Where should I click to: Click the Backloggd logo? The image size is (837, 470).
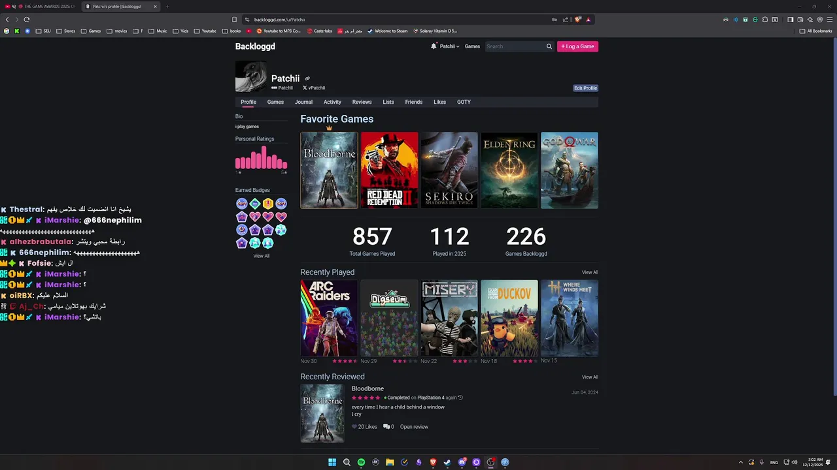[x=255, y=46]
